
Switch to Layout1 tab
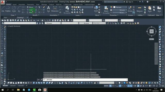click(13, 86)
